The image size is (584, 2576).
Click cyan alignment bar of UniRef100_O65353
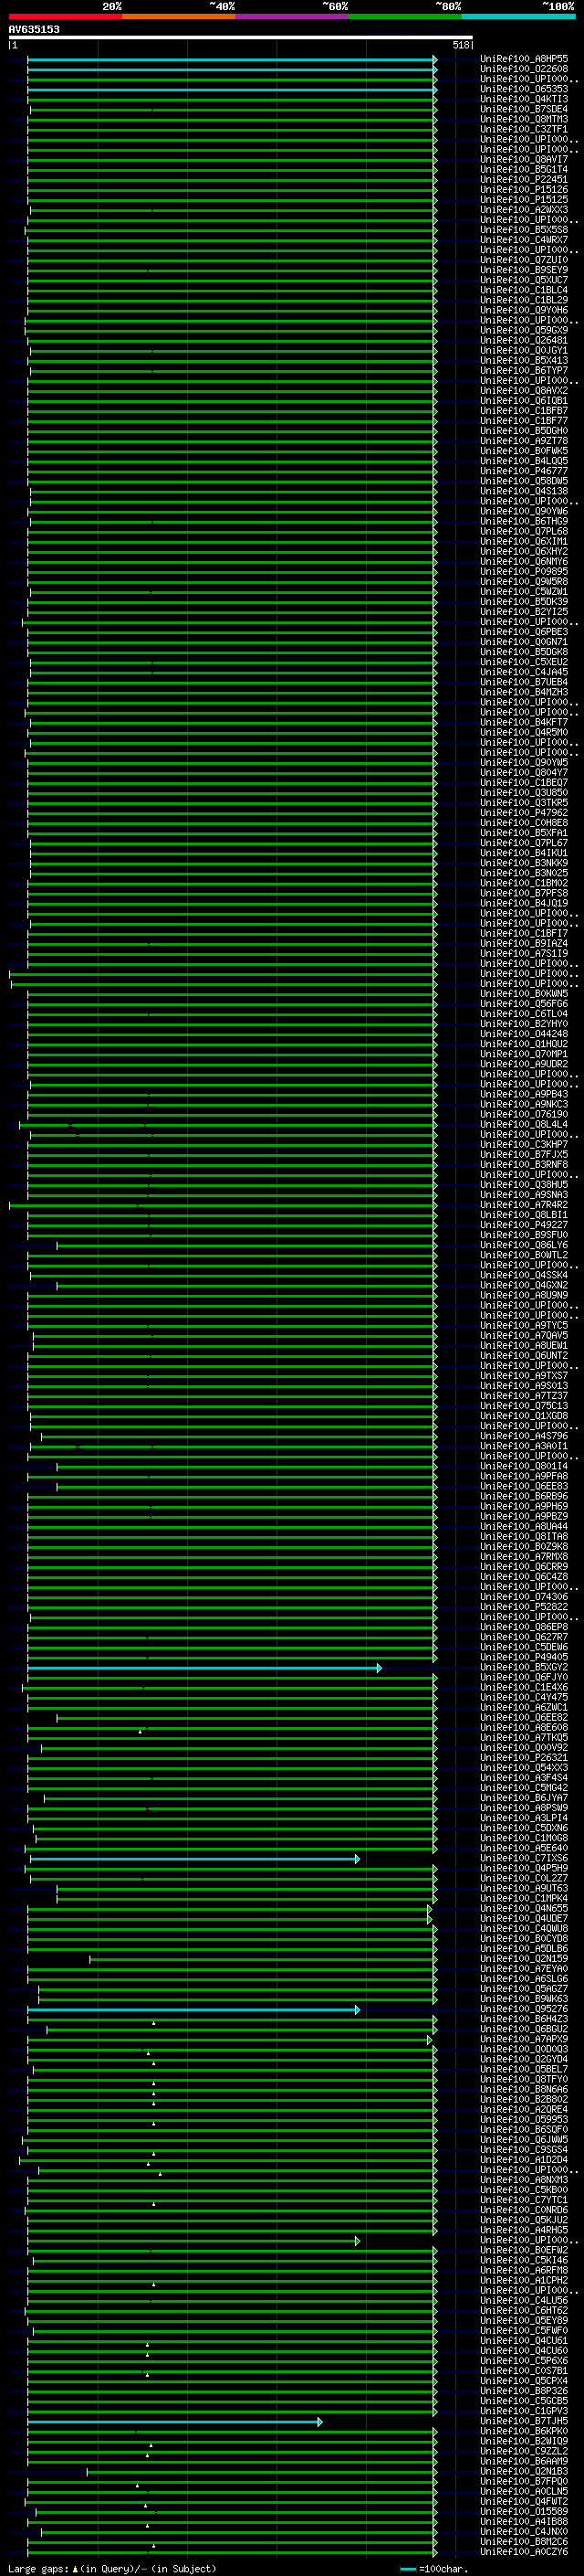coord(232,90)
